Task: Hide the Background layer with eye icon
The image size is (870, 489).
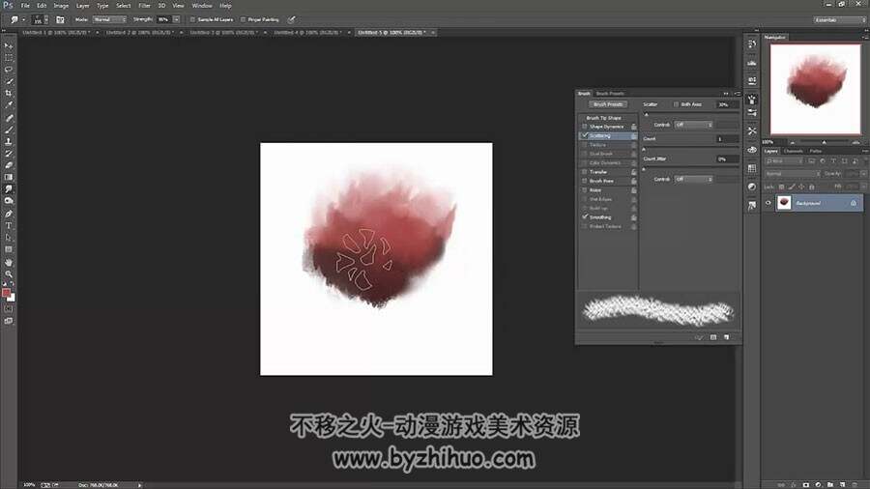Action: [x=768, y=203]
